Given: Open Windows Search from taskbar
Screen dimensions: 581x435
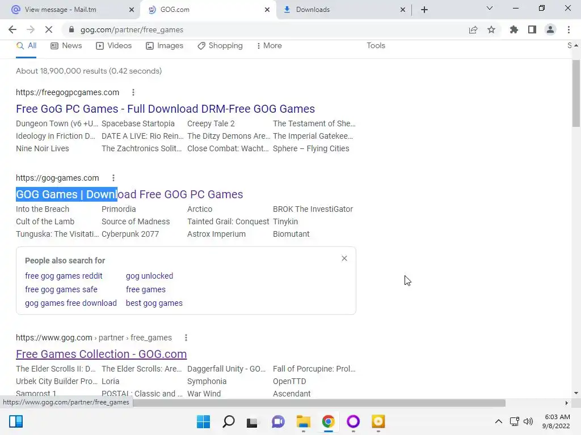Looking at the screenshot, I should tap(229, 421).
